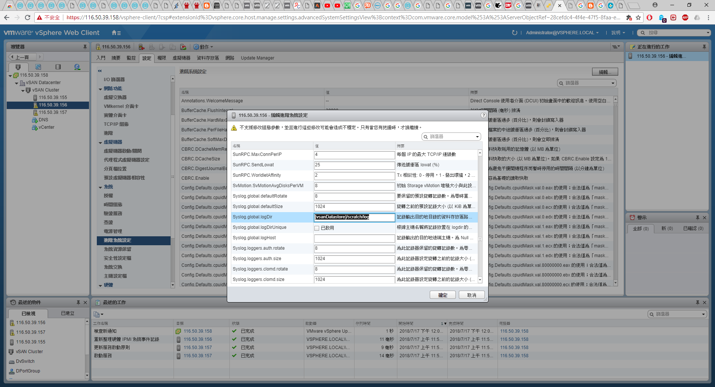This screenshot has width=715, height=387.
Task: Switch to 已建立 tab in recent objects
Action: pos(67,313)
